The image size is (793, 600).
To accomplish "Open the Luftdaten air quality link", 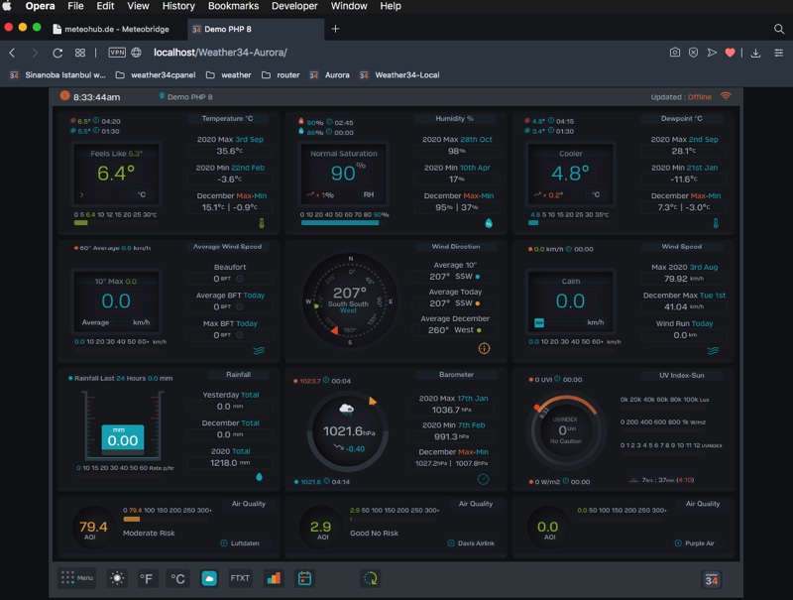I will (240, 543).
